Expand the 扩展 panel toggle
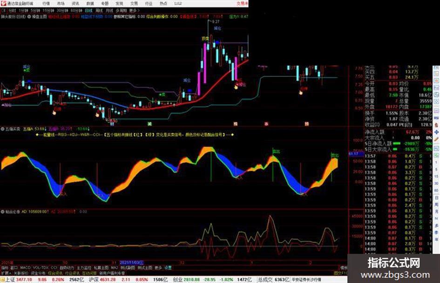The image size is (440, 283). tap(6, 273)
